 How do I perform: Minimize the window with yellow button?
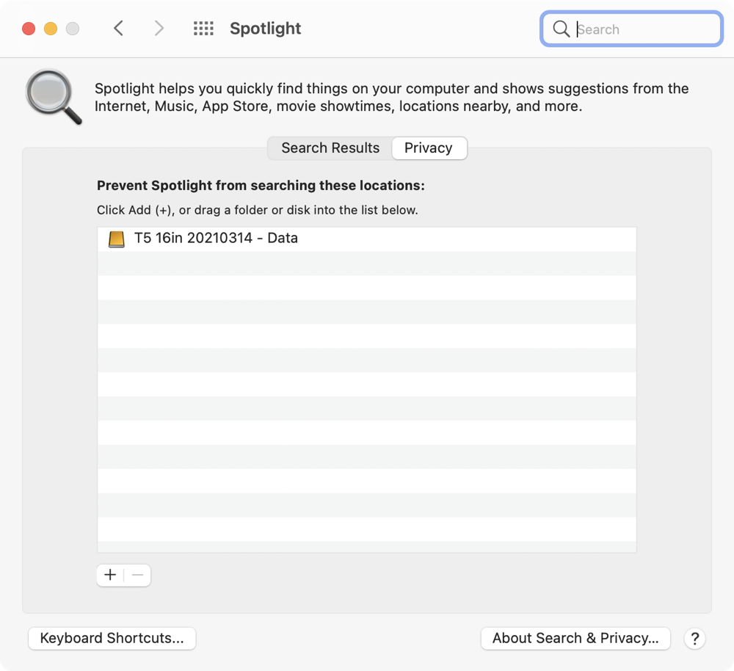pos(51,29)
